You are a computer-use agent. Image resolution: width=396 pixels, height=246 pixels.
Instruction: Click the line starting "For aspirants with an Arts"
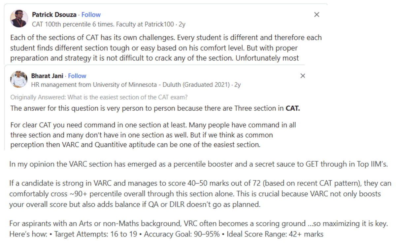pyautogui.click(x=198, y=223)
